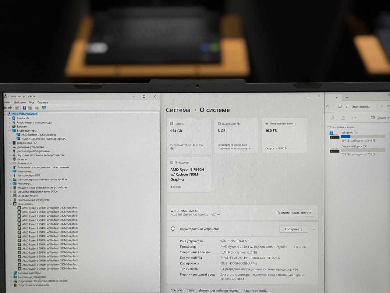
Task: Open the Файл menu
Action: pyautogui.click(x=7, y=102)
